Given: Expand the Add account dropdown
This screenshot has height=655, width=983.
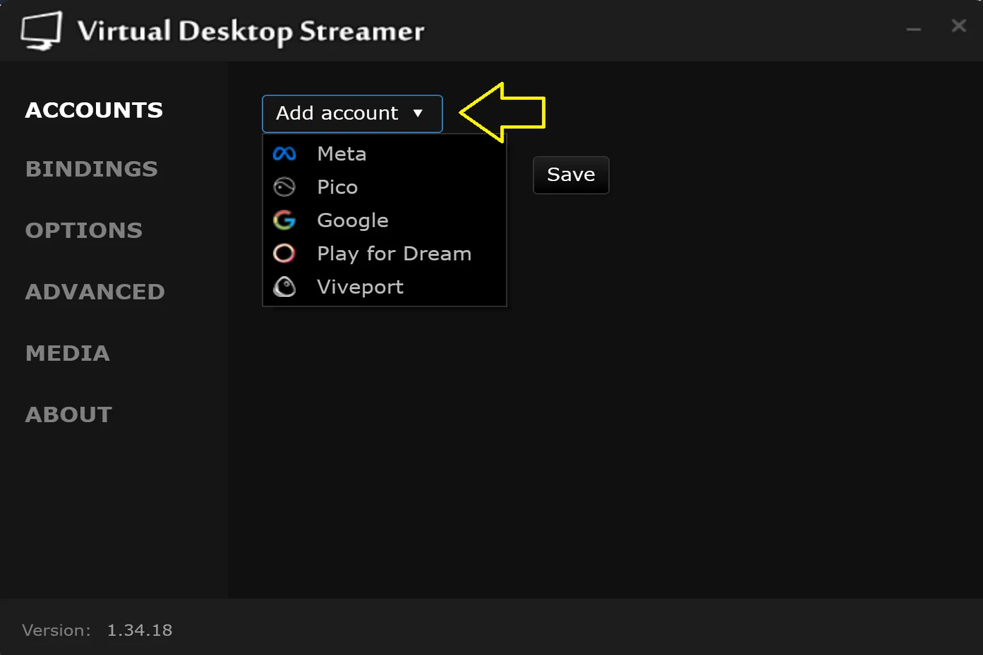Looking at the screenshot, I should click(353, 114).
